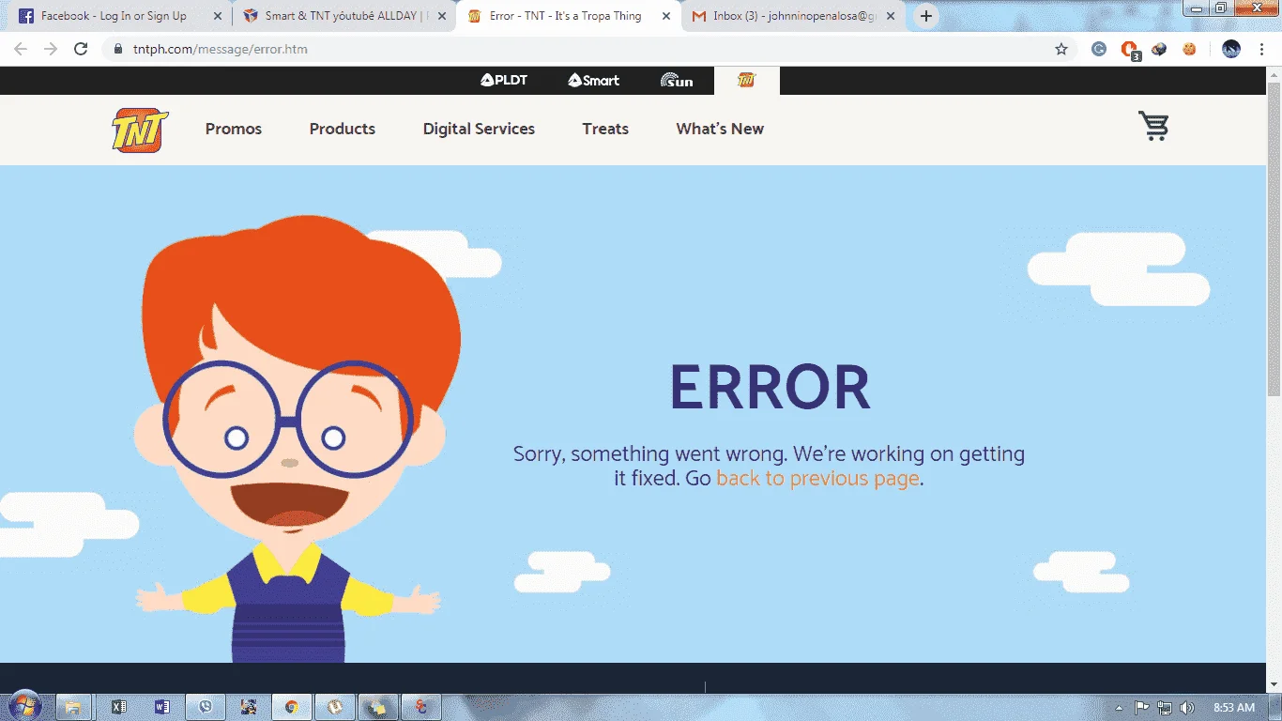Open the red SC app in taskbar
Screen dimensions: 1282x721
click(421, 707)
